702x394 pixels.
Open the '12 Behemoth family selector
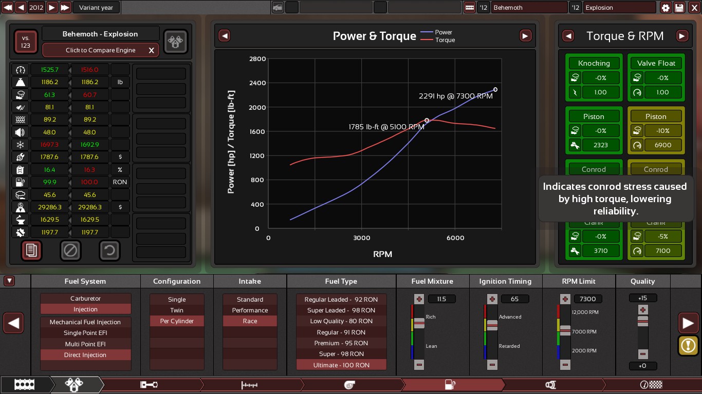tap(529, 7)
